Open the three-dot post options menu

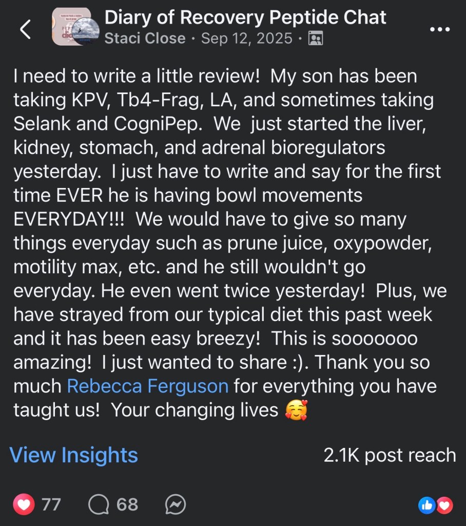pyautogui.click(x=439, y=29)
